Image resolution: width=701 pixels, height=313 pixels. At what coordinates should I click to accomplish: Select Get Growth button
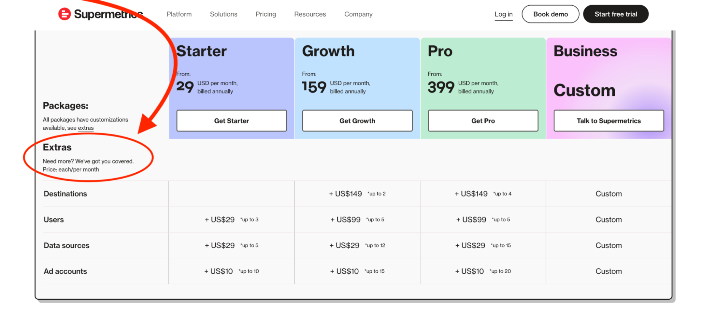point(357,120)
